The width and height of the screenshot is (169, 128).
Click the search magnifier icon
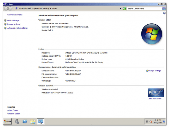164,9
